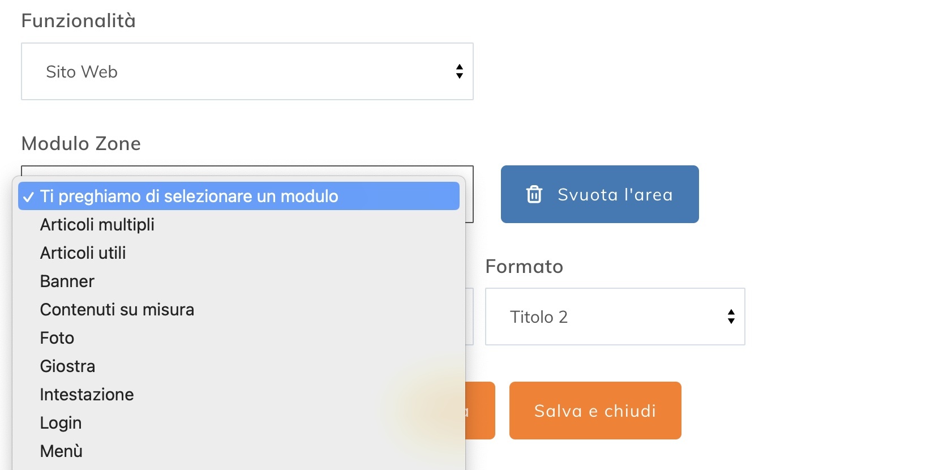Keep the checked 'Ti preghiamo di selezionare un modulo' option

[x=188, y=196]
